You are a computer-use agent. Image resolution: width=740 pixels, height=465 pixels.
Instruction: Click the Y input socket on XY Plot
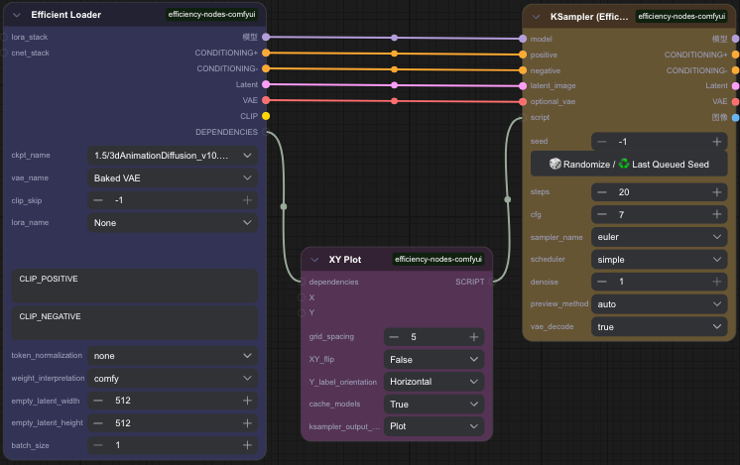pyautogui.click(x=302, y=312)
